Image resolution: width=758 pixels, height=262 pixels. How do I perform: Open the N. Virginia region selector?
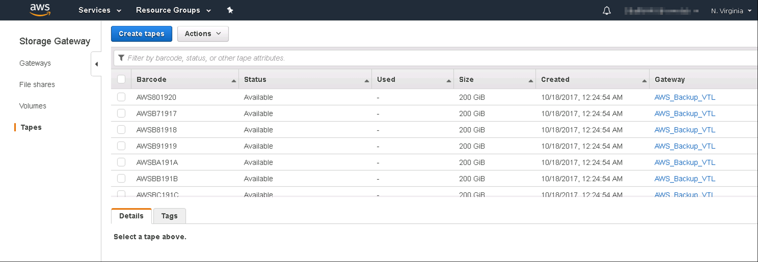(731, 11)
